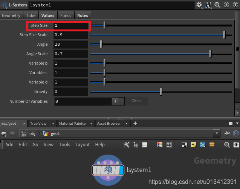Open help with the question mark icon
The width and height of the screenshot is (240, 189).
point(235,5)
